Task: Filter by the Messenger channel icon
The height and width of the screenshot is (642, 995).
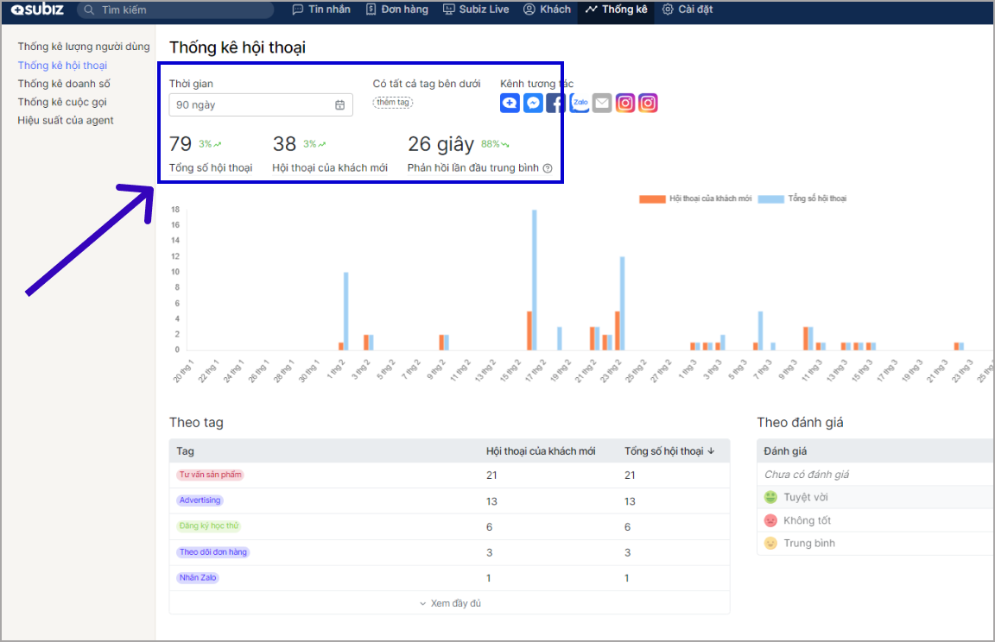Action: (x=533, y=103)
